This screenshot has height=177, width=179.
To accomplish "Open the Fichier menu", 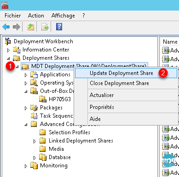I will (13, 16).
